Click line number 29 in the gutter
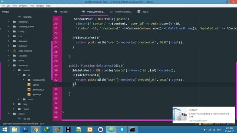237x133 pixels. click(56, 66)
